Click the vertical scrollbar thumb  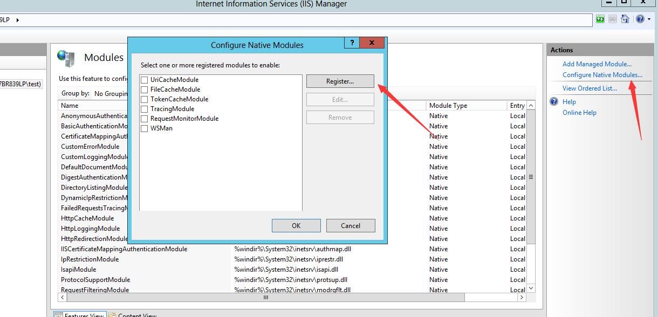[531, 177]
